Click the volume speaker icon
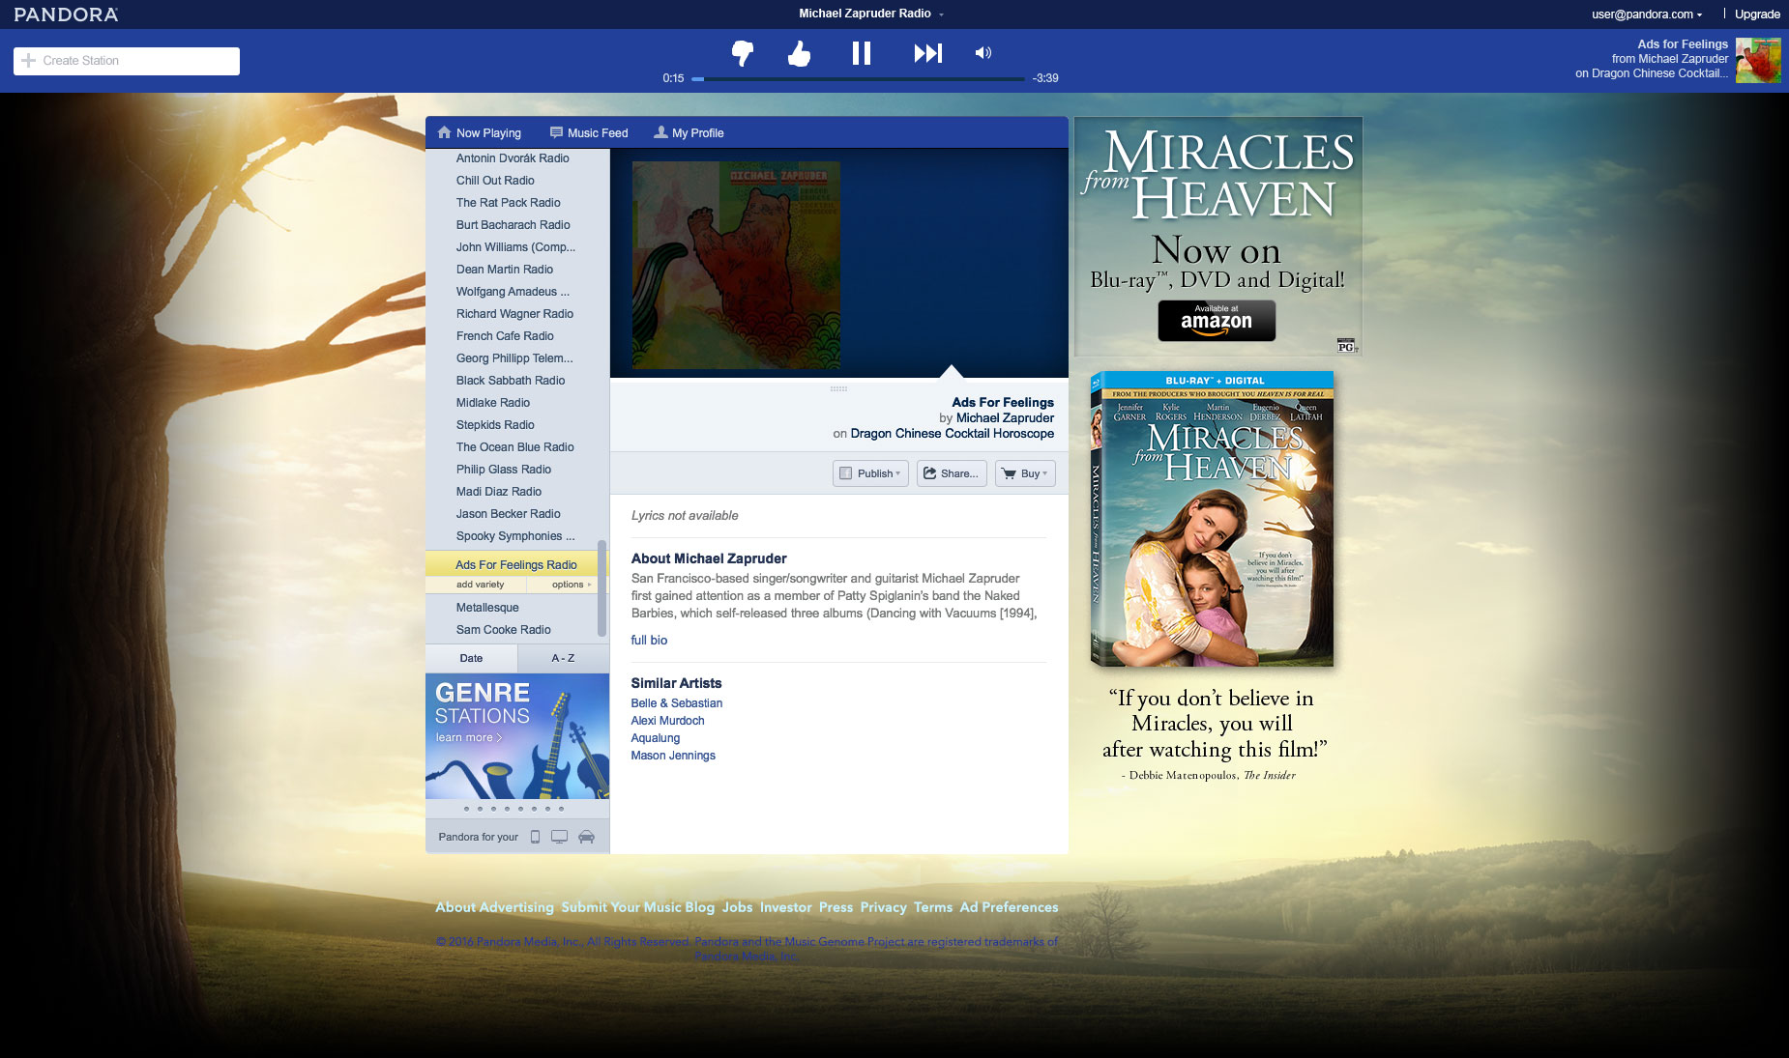1789x1058 pixels. [982, 53]
